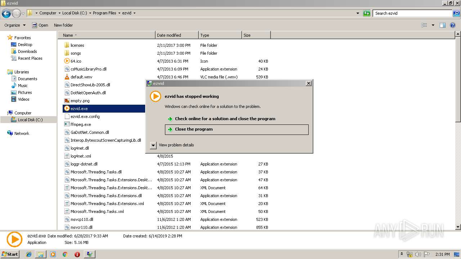Screen dimensions: 461x259
Task: Show hidden system tray icons
Action: pyautogui.click(x=402, y=254)
